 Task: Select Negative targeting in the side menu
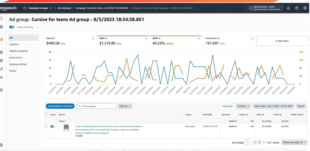tap(18, 51)
